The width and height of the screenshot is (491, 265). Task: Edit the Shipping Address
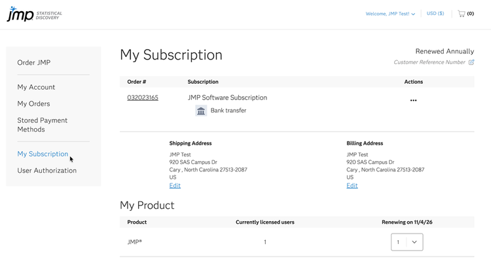(175, 185)
